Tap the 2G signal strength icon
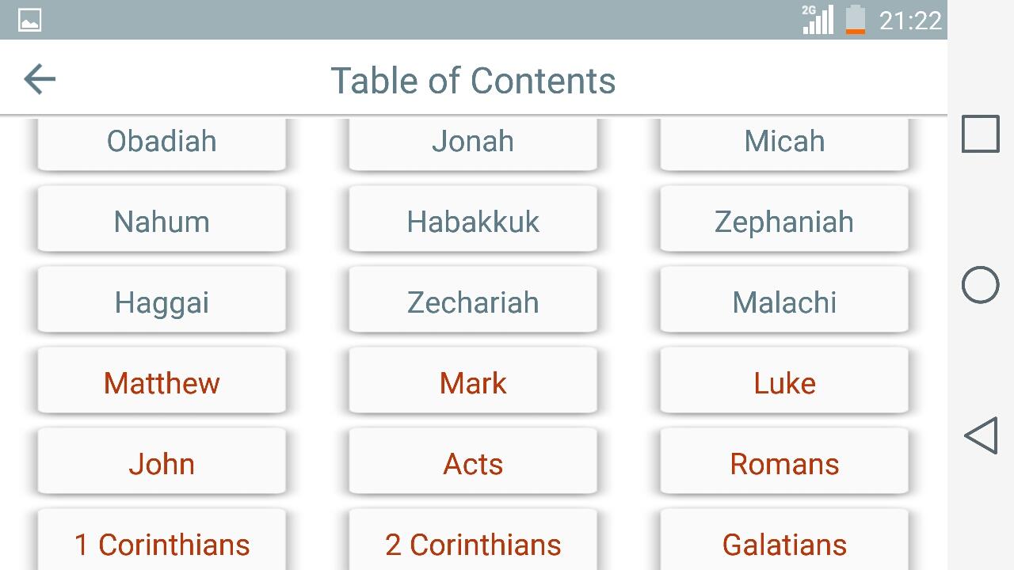 (x=818, y=20)
